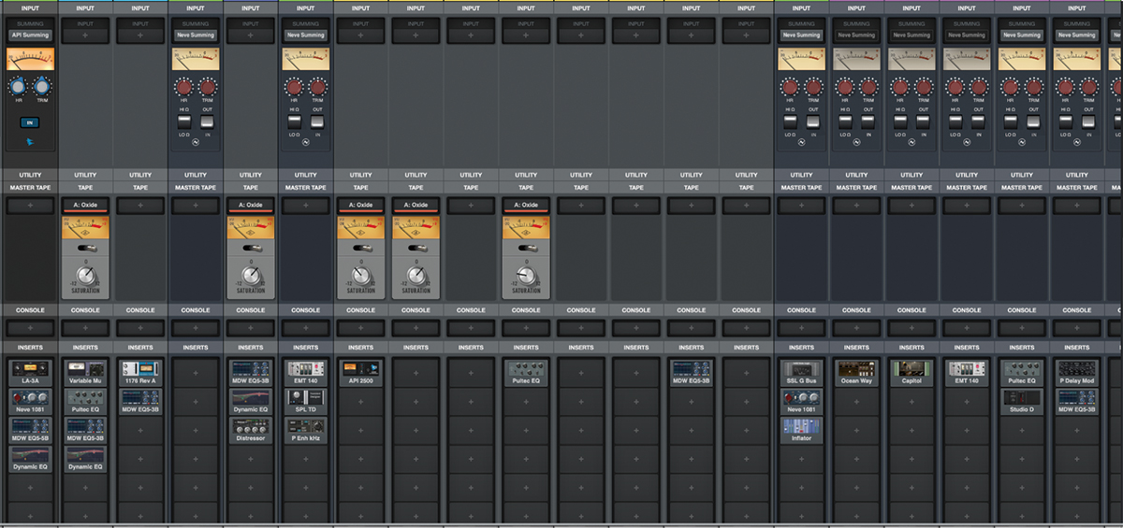Click the MASTER TAPE header on the LA-3A channel
Viewport: 1123px width, 528px height.
pos(30,188)
